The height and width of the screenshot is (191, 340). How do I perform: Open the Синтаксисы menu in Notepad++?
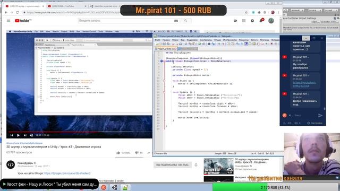point(206,40)
